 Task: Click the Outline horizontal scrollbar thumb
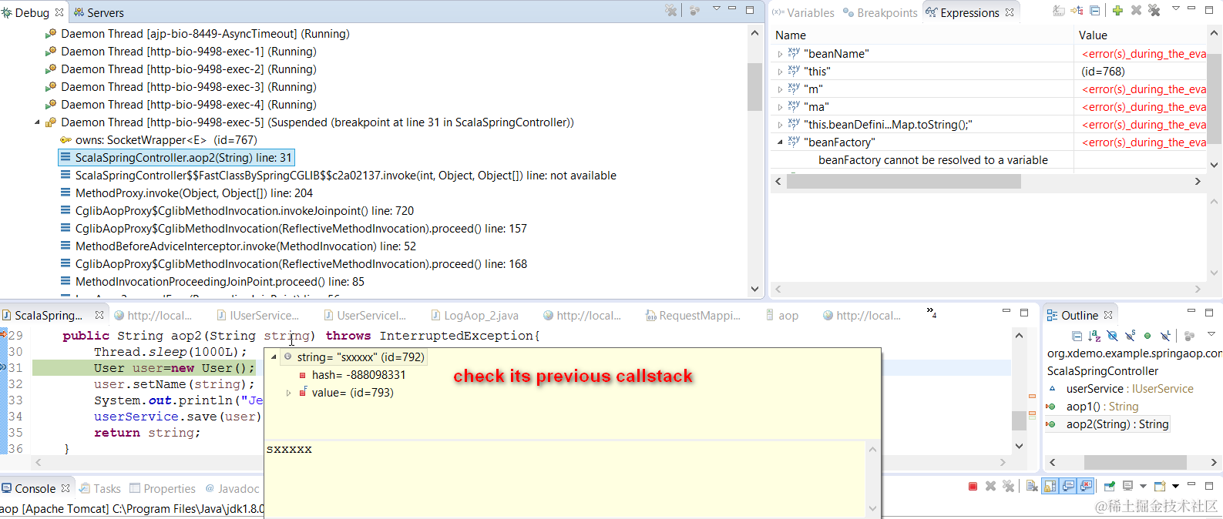pos(1135,462)
